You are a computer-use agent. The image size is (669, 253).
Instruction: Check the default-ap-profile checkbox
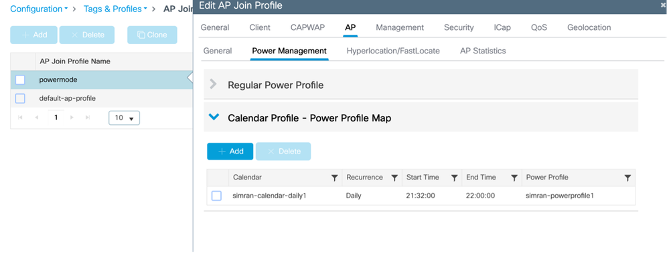(20, 98)
